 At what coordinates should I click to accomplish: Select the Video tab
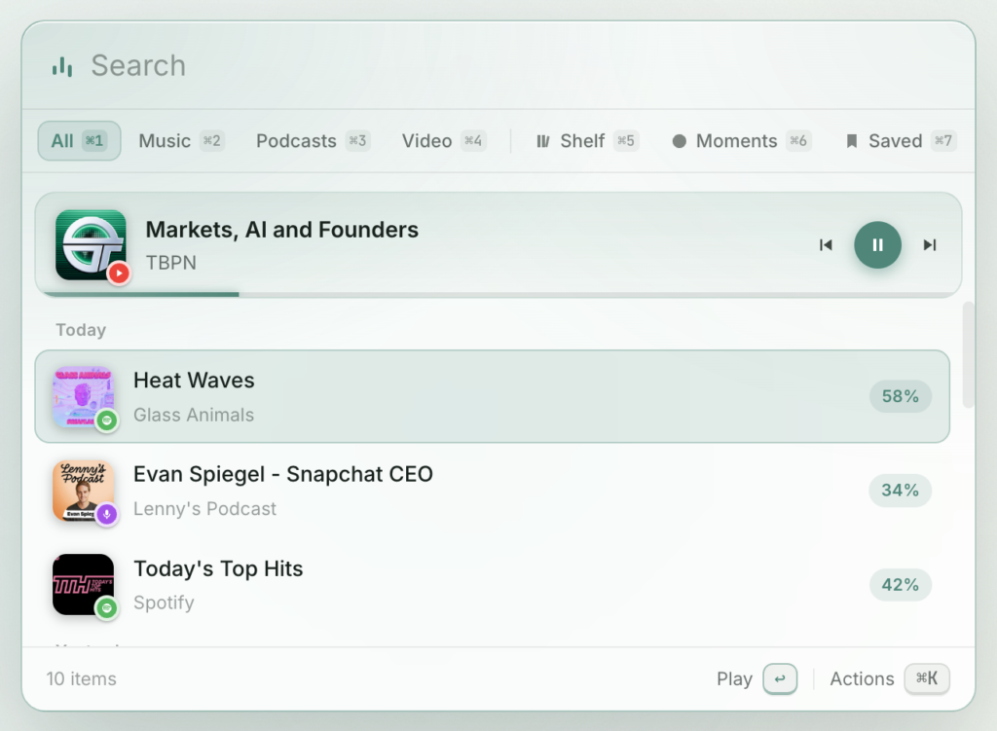444,140
